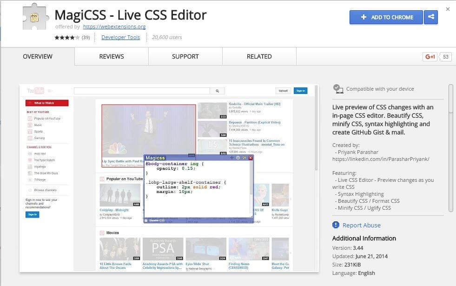The height and width of the screenshot is (286, 456).
Task: Click the YouTube search magnifier button
Action: [x=217, y=91]
